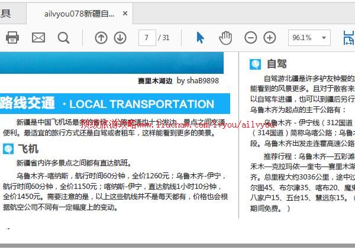The height and width of the screenshot is (248, 355).
Task: Click the 赛里木湖边 photo caption
Action: [155, 81]
